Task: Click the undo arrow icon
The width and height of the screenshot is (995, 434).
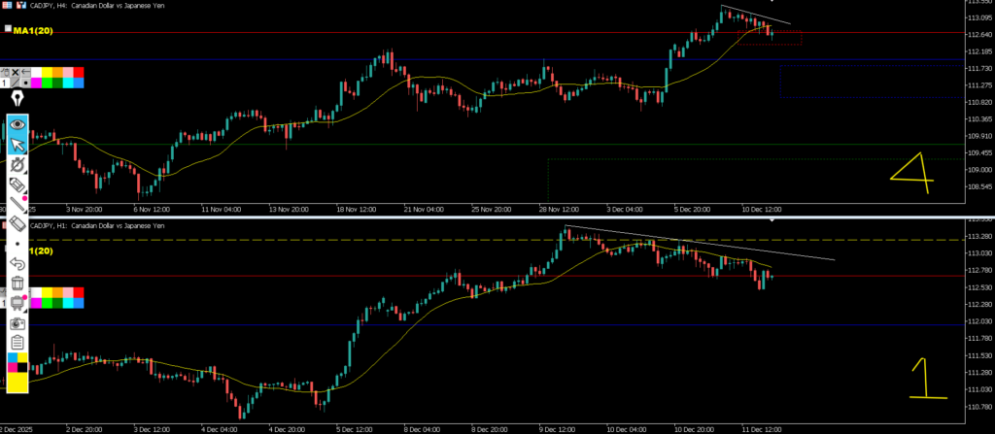Action: tap(17, 263)
